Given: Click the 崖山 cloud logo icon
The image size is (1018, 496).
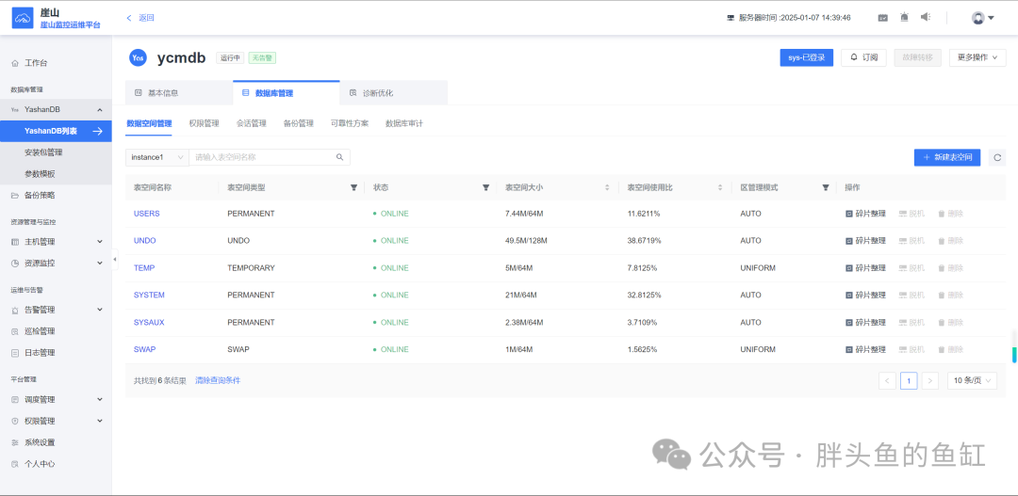Looking at the screenshot, I should click(x=23, y=18).
